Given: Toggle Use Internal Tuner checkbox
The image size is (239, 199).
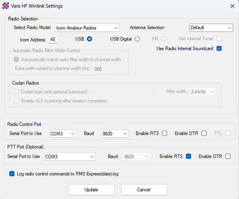Looking at the screenshot, I should click(219, 39).
